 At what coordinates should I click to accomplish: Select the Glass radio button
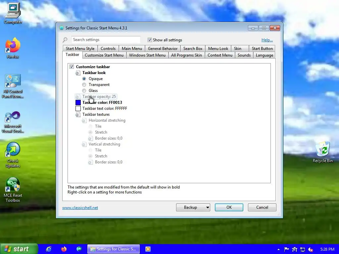point(84,91)
